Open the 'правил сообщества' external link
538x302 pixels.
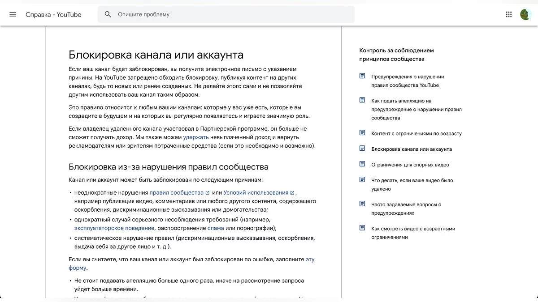[x=176, y=193]
